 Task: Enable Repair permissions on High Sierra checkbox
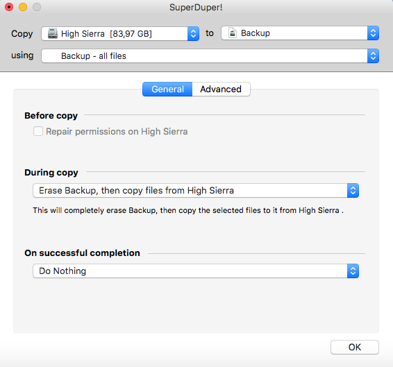coord(38,131)
